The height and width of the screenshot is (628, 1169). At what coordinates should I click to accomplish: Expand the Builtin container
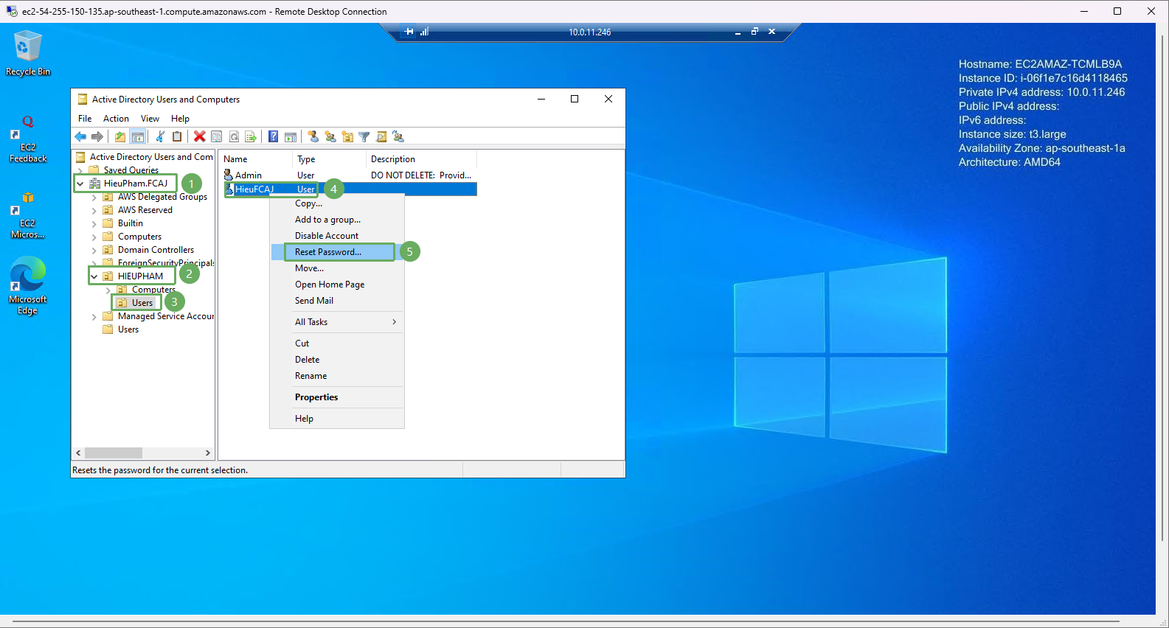click(94, 223)
